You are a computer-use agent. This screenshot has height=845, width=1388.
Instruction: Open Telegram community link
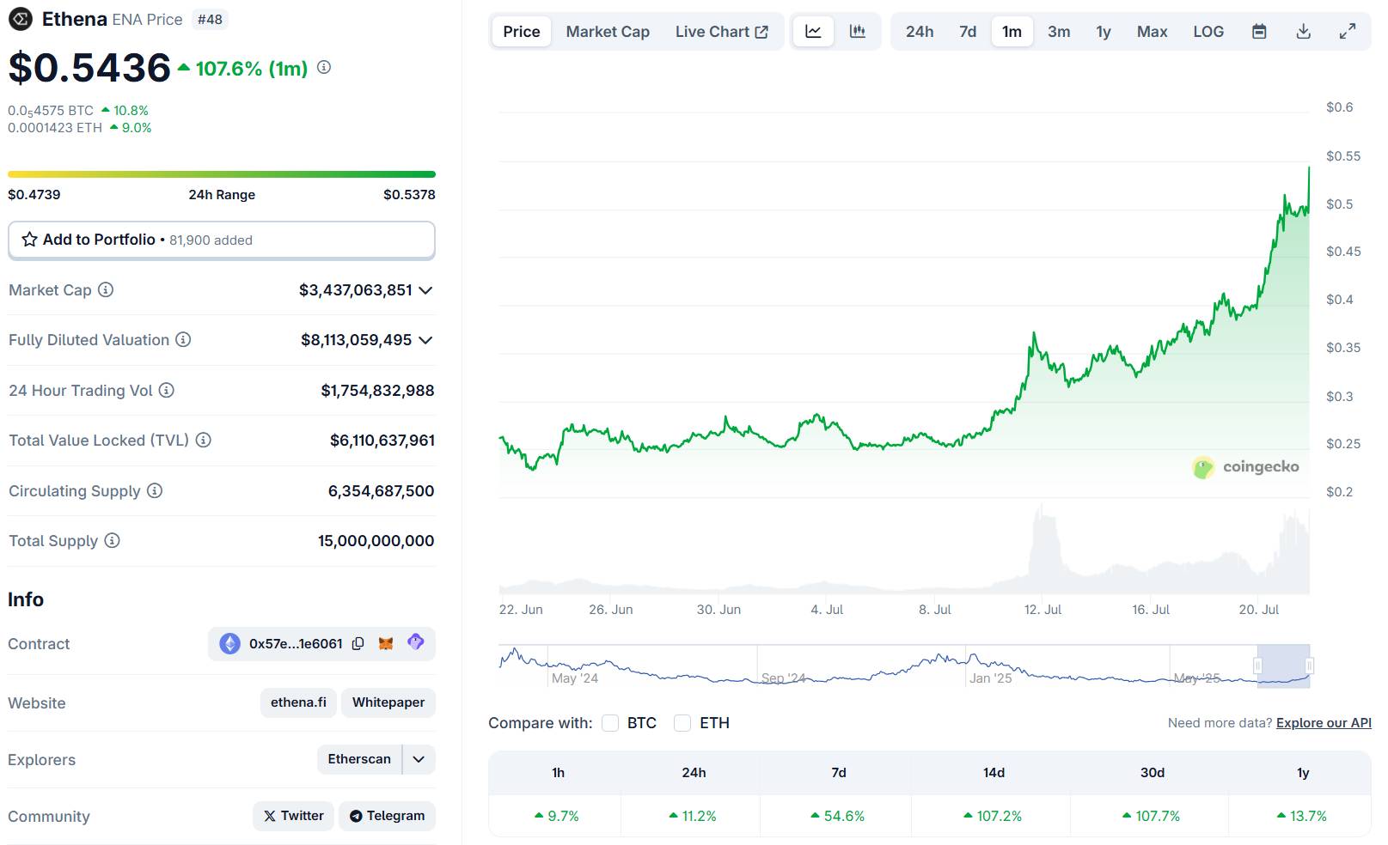(x=388, y=816)
